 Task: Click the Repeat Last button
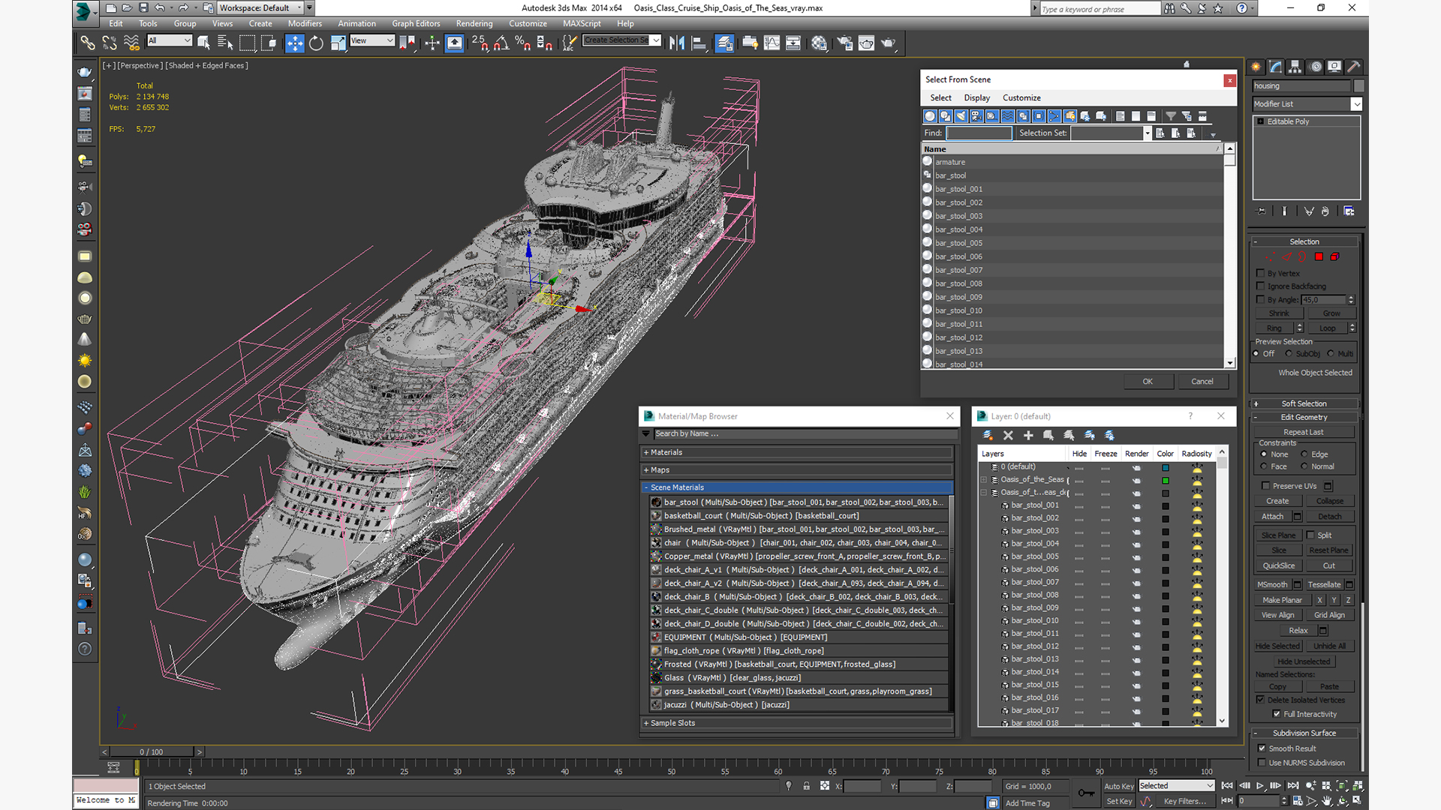tap(1304, 433)
